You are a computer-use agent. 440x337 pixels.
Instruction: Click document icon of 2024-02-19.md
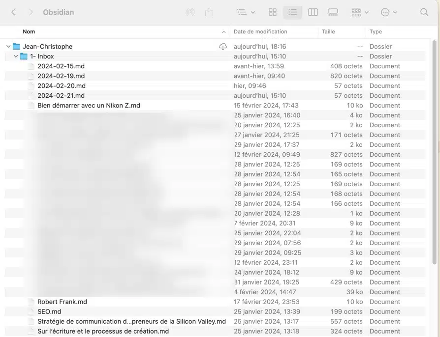pyautogui.click(x=31, y=76)
